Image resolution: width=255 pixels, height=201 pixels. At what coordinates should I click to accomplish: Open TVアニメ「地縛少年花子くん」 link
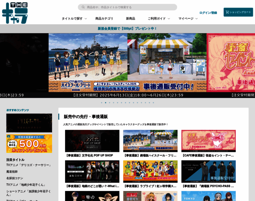coord(26,185)
